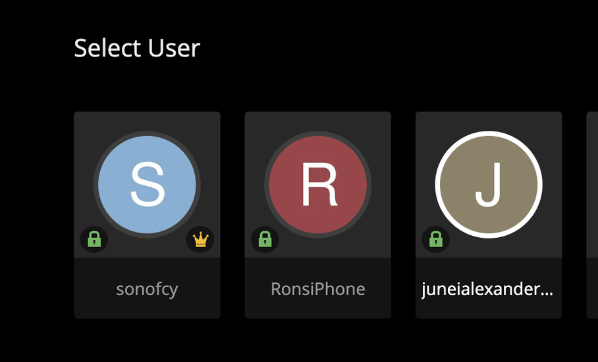598x362 pixels.
Task: Click the white letter J inside the tan circle
Action: 488,185
